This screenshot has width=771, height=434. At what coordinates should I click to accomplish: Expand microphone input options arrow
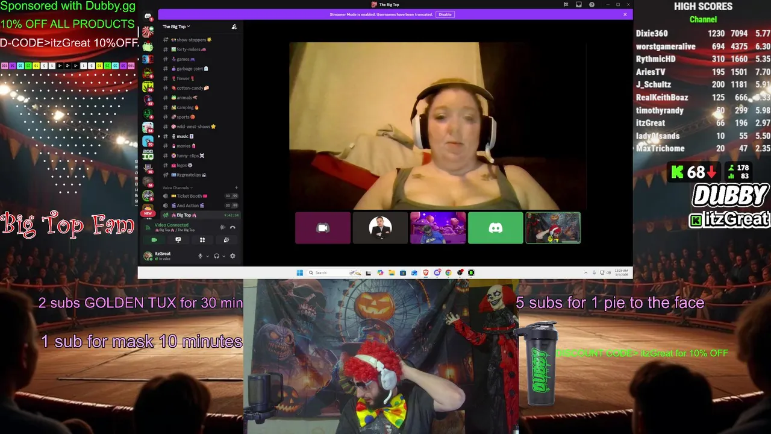[x=208, y=256]
